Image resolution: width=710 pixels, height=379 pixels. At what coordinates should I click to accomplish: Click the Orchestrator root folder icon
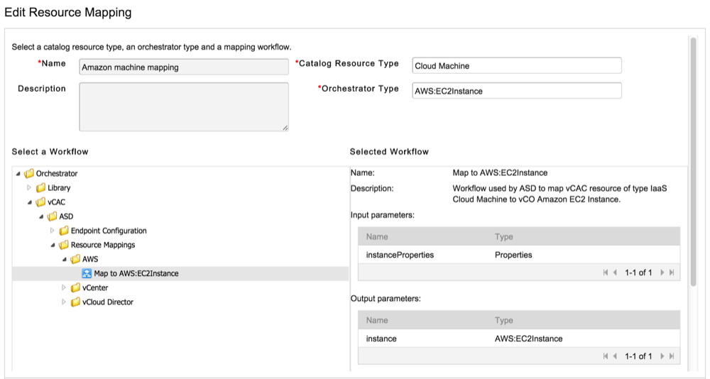click(x=29, y=173)
